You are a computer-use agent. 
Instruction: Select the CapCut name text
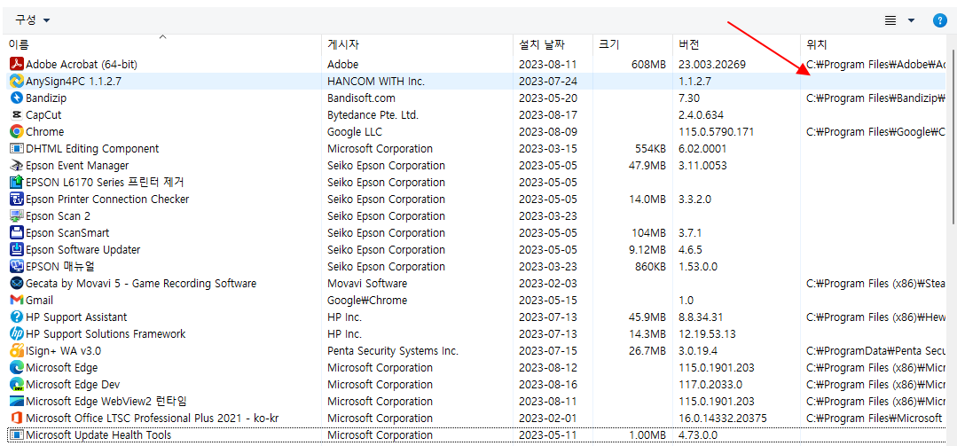[x=43, y=114]
